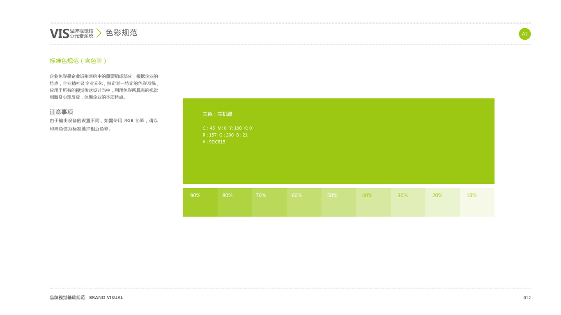Pick the 80% green tint swatch
Image resolution: width=561 pixels, height=315 pixels.
[235, 202]
